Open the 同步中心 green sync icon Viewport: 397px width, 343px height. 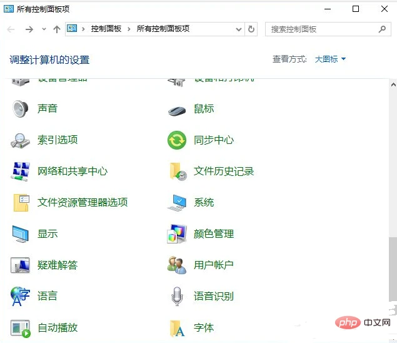pos(177,140)
